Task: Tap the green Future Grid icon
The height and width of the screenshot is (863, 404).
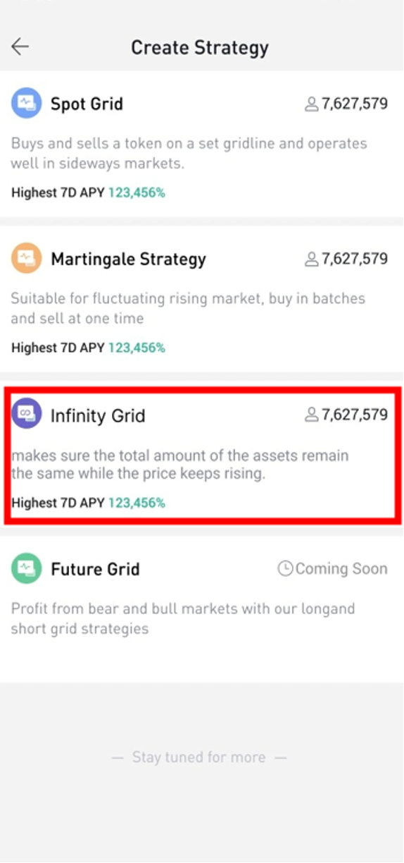Action: click(x=27, y=569)
